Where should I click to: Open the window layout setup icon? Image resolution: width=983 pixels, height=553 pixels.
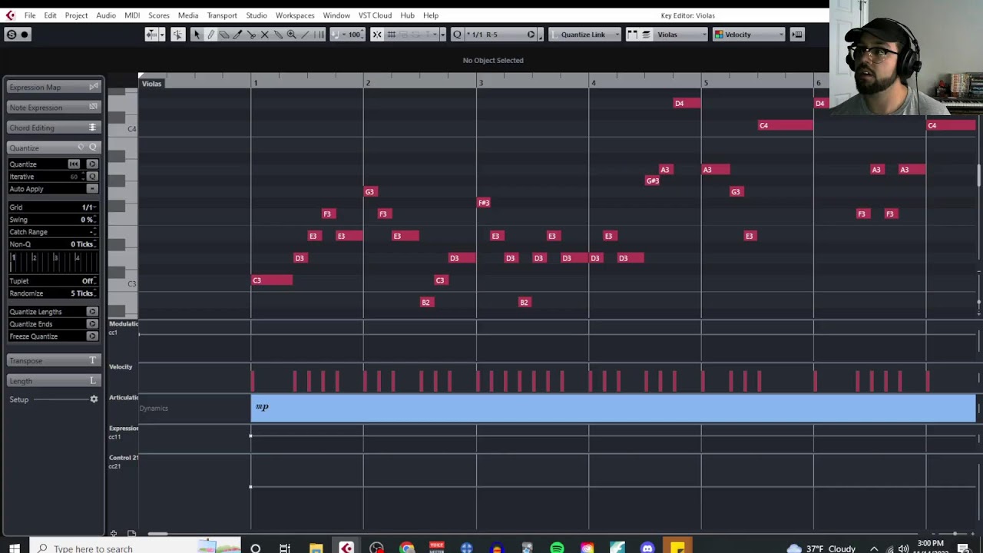pos(797,34)
